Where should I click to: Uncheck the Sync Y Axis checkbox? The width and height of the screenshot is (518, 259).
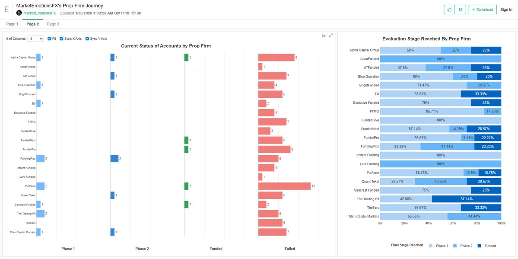87,38
